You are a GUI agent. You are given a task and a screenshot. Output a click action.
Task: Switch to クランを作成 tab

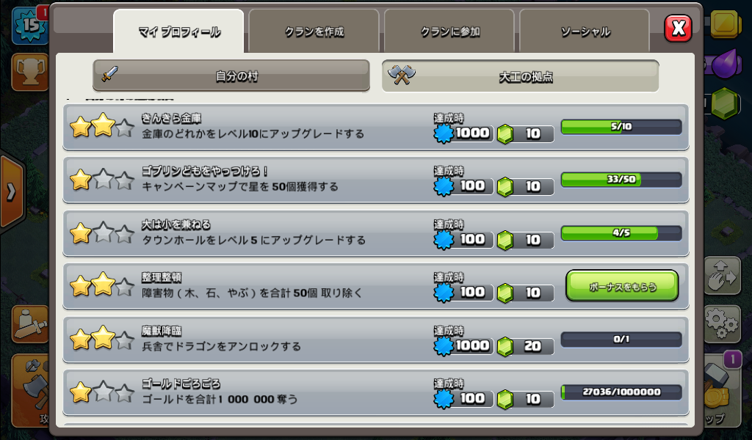pyautogui.click(x=314, y=32)
